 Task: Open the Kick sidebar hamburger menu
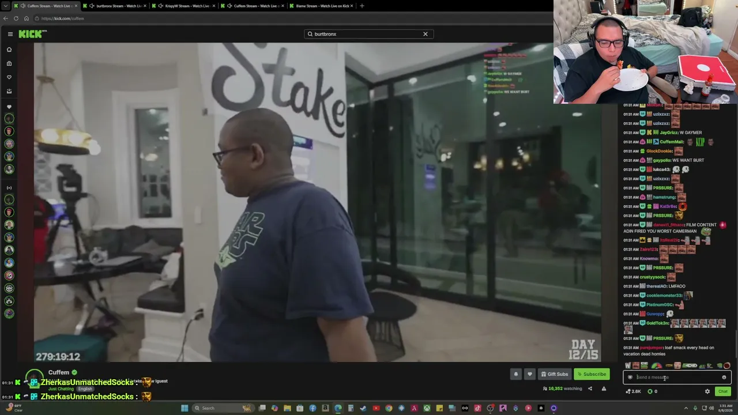(10, 34)
